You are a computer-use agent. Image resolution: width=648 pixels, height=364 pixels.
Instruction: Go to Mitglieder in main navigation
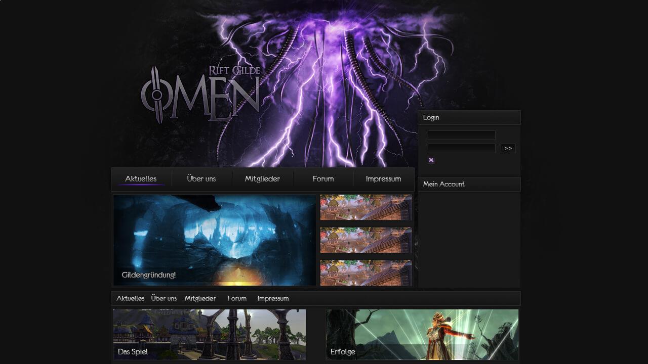pyautogui.click(x=262, y=179)
